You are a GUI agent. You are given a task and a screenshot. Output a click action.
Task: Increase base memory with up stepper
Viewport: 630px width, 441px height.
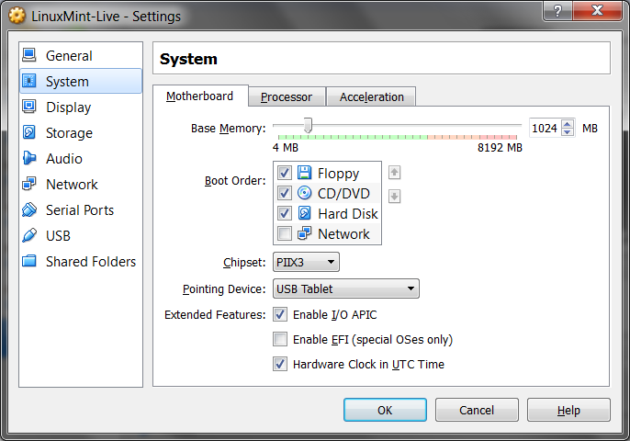568,124
